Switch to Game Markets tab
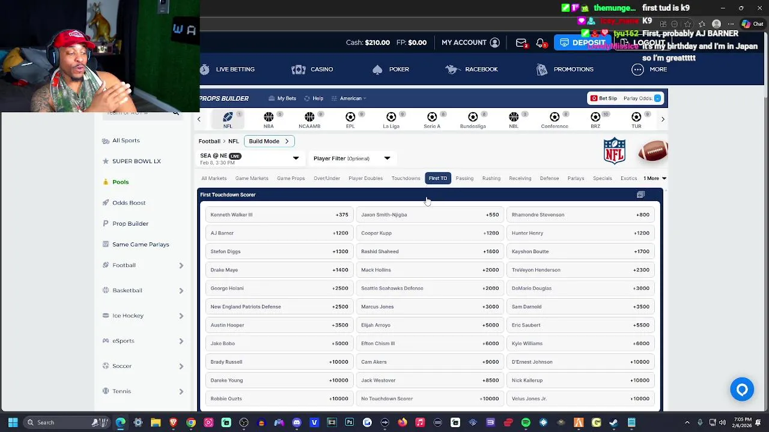Image resolution: width=769 pixels, height=432 pixels. point(252,178)
